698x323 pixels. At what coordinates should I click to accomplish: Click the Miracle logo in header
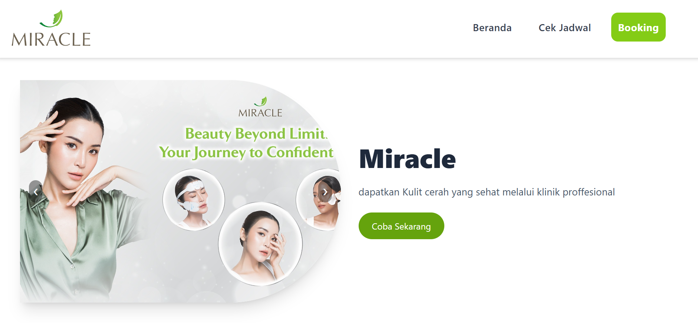(x=51, y=28)
